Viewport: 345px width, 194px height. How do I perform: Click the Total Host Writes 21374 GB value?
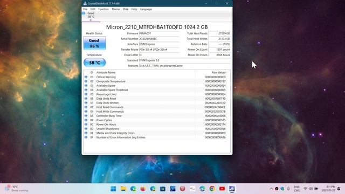click(219, 39)
